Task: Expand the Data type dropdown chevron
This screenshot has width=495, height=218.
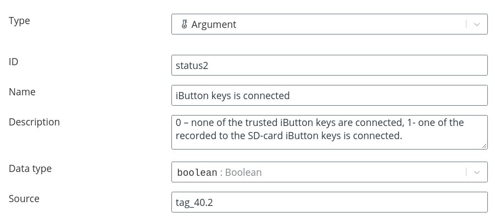Action: (477, 172)
